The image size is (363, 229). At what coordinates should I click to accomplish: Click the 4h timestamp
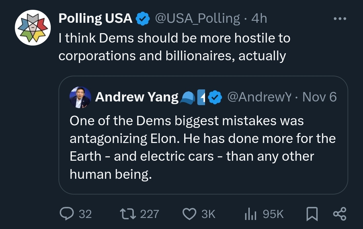259,18
